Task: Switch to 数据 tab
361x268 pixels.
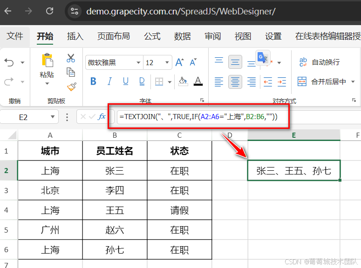Action: 182,36
